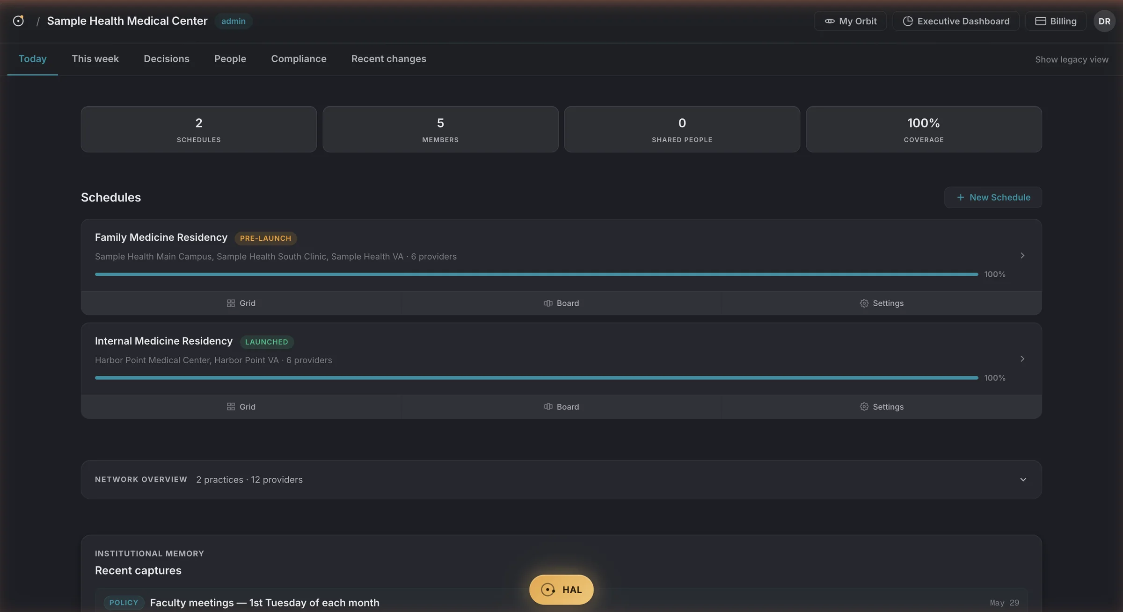Open Board view for Family Medicine Residency
This screenshot has width=1123, height=612.
(x=561, y=303)
